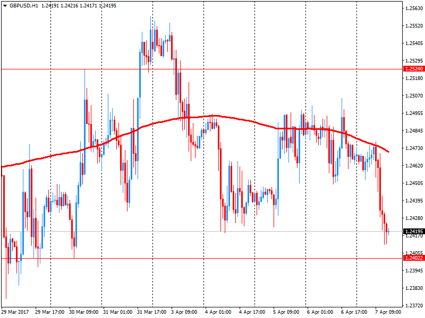The height and width of the screenshot is (318, 425).
Task: Click the 6 Apr 01:00 time label
Action: pyautogui.click(x=320, y=312)
